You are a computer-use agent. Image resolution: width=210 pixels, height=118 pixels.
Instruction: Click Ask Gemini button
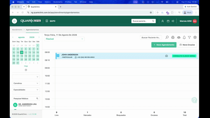(x=191, y=7)
